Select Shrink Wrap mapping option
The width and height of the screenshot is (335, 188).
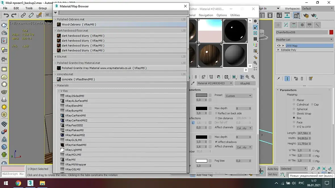click(294, 113)
